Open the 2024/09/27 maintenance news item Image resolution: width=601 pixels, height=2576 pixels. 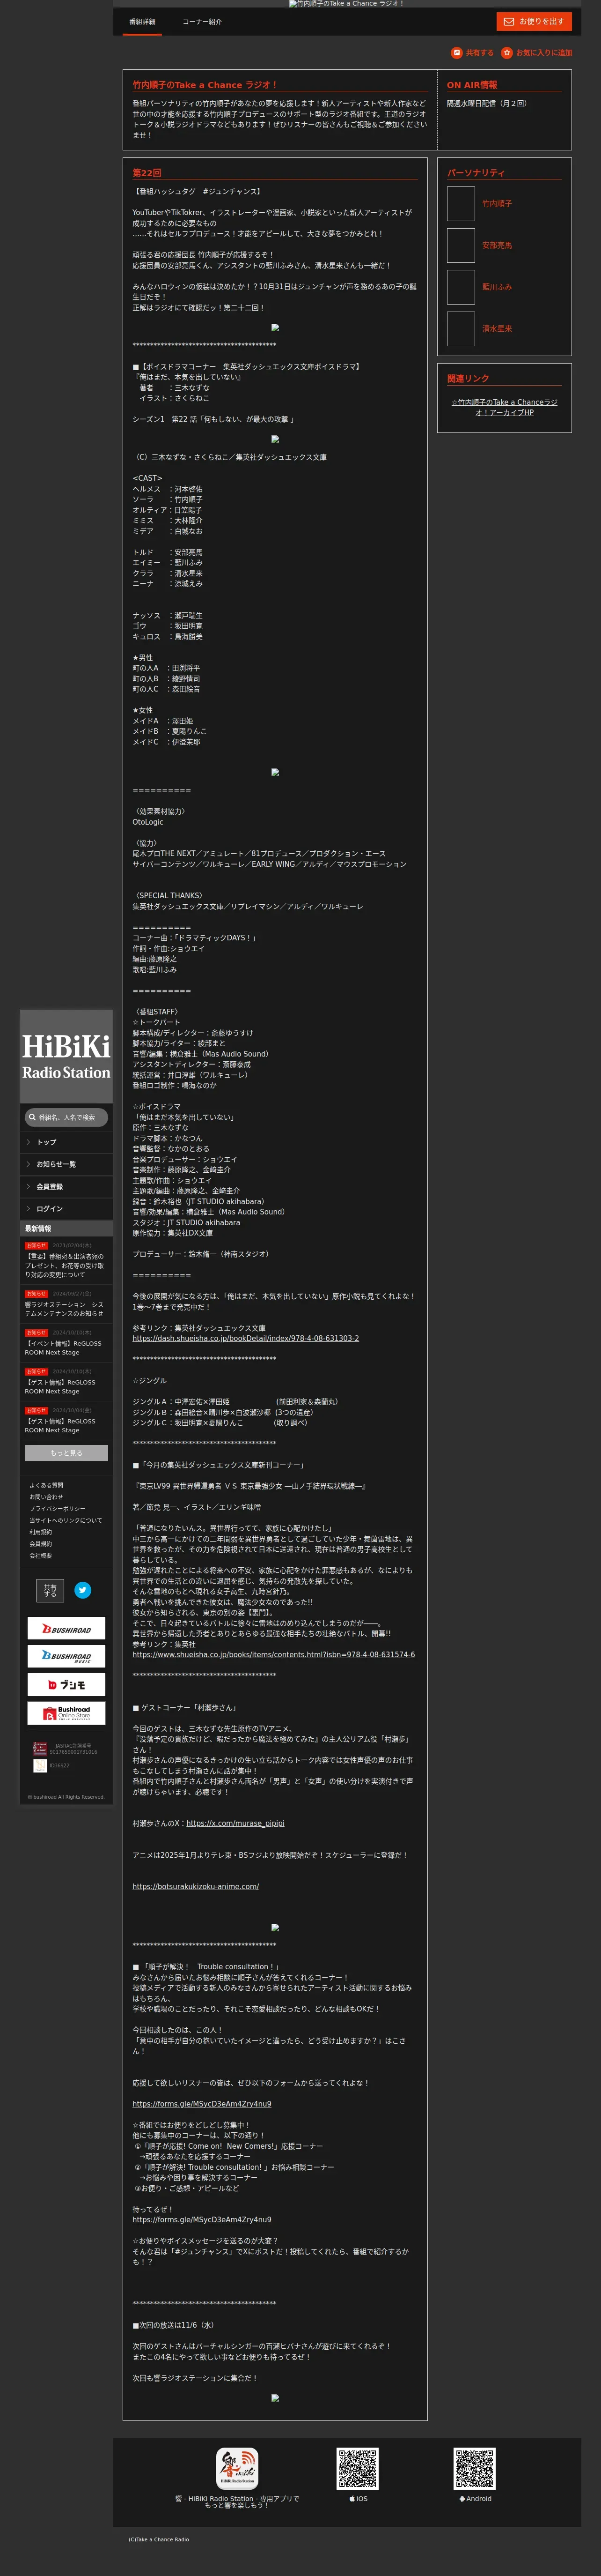point(66,1304)
